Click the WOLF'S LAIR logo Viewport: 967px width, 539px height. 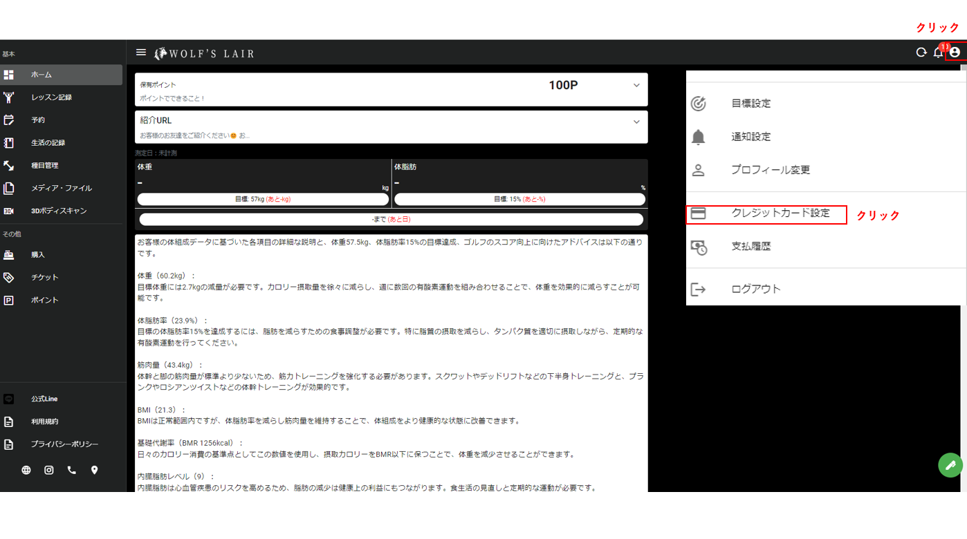point(204,53)
